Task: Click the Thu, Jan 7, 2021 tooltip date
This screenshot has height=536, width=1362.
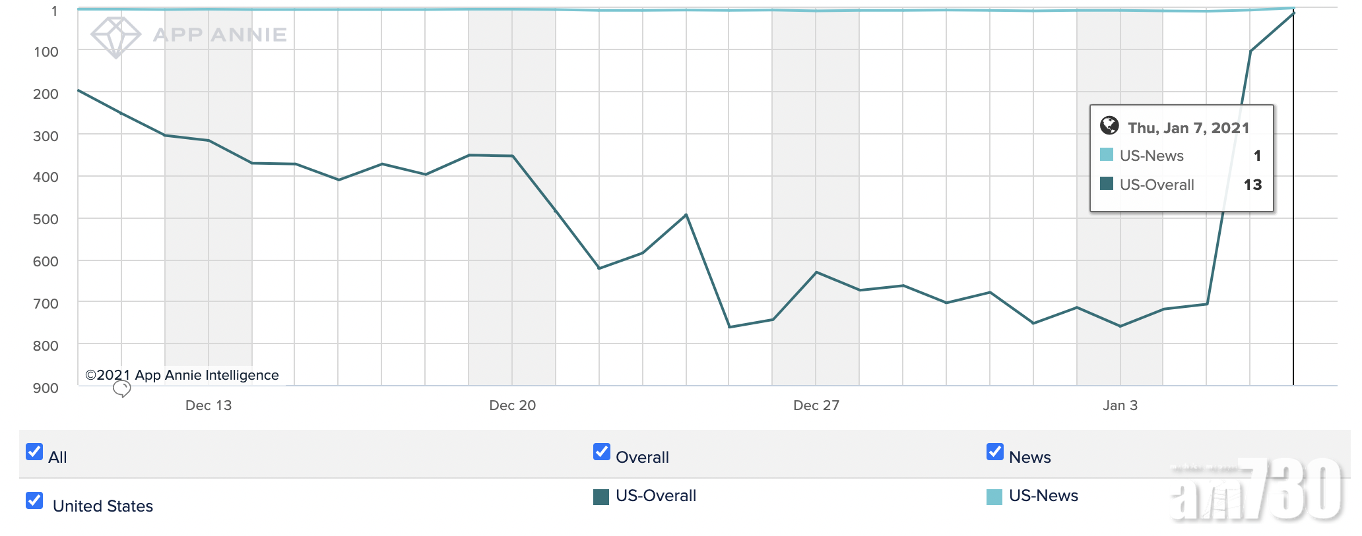Action: [1188, 128]
